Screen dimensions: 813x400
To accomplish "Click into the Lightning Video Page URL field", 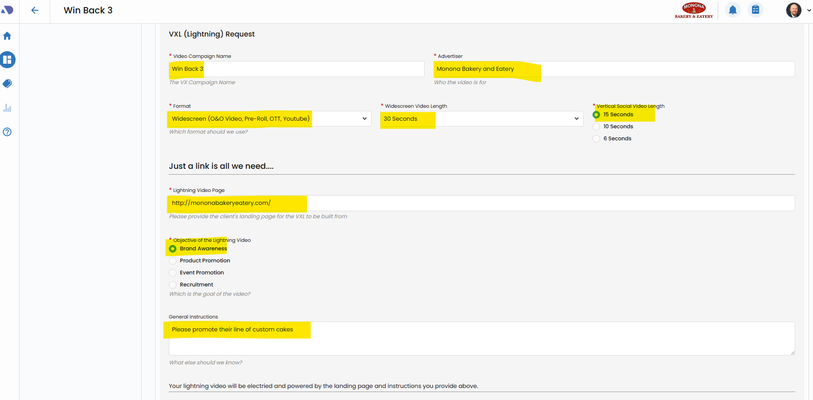I will pyautogui.click(x=482, y=203).
